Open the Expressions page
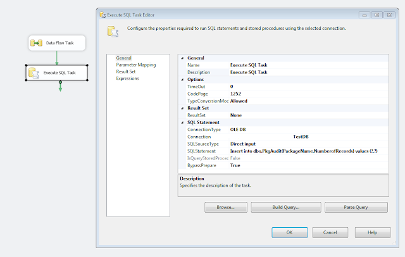Screen dimensions: 405x257 127,78
